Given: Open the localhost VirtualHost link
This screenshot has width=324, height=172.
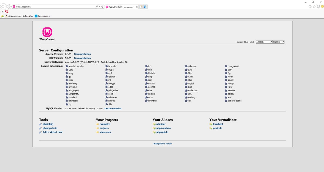Looking at the screenshot, I should coord(218,124).
